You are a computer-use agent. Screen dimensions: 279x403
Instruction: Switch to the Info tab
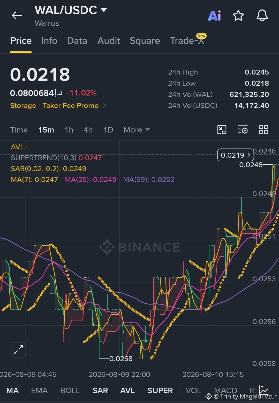coord(49,41)
